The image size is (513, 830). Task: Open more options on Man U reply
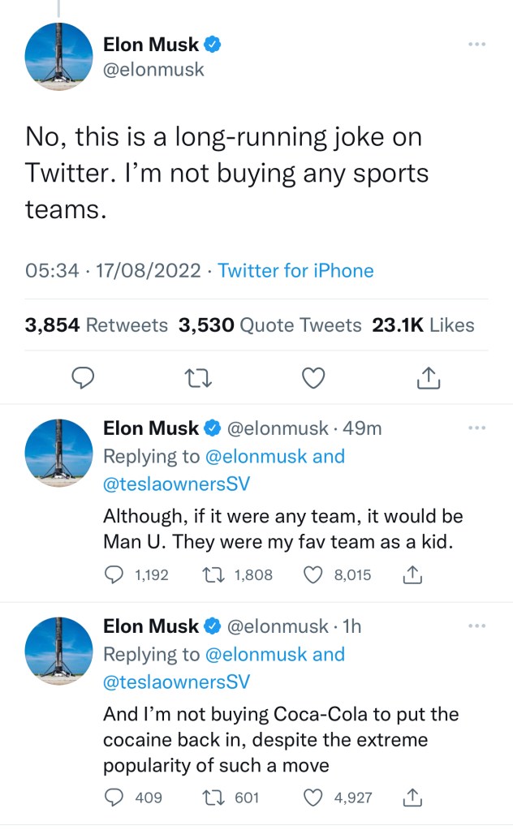tap(476, 427)
